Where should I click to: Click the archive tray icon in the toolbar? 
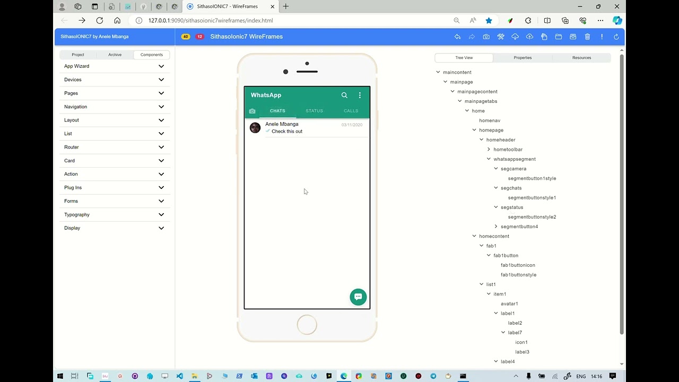click(573, 37)
